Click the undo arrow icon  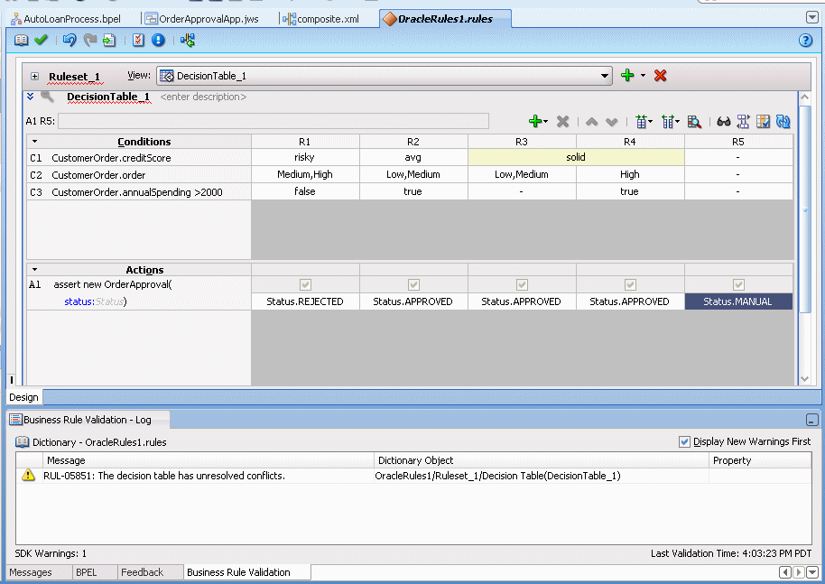[x=70, y=40]
